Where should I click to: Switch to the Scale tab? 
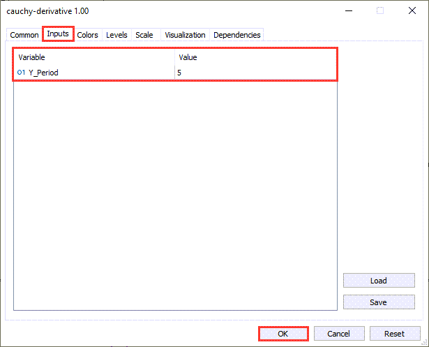pyautogui.click(x=144, y=35)
